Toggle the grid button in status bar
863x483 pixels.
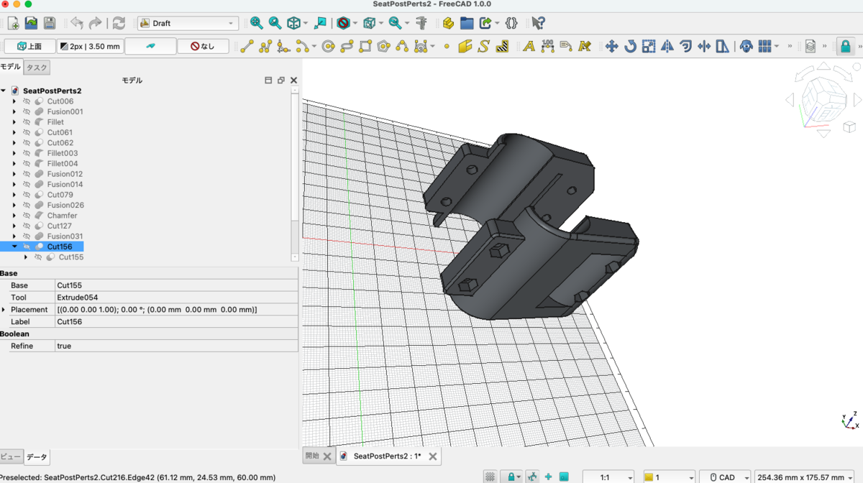[490, 477]
